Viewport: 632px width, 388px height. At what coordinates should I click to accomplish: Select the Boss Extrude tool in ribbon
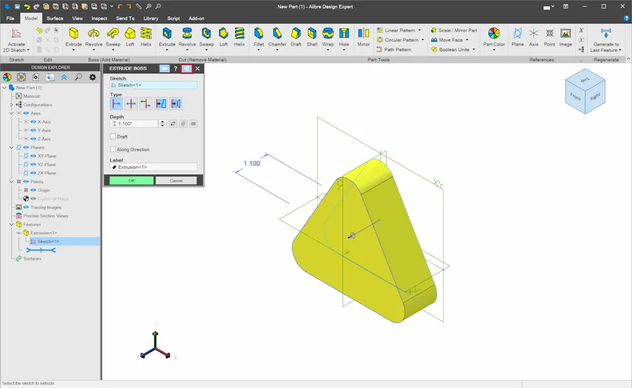click(73, 37)
